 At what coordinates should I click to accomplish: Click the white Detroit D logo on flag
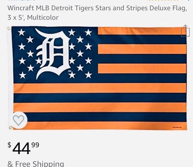click(x=53, y=54)
